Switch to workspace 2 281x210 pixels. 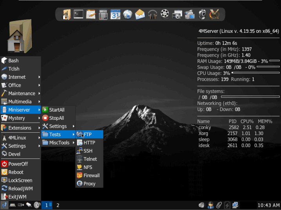[x=58, y=205]
